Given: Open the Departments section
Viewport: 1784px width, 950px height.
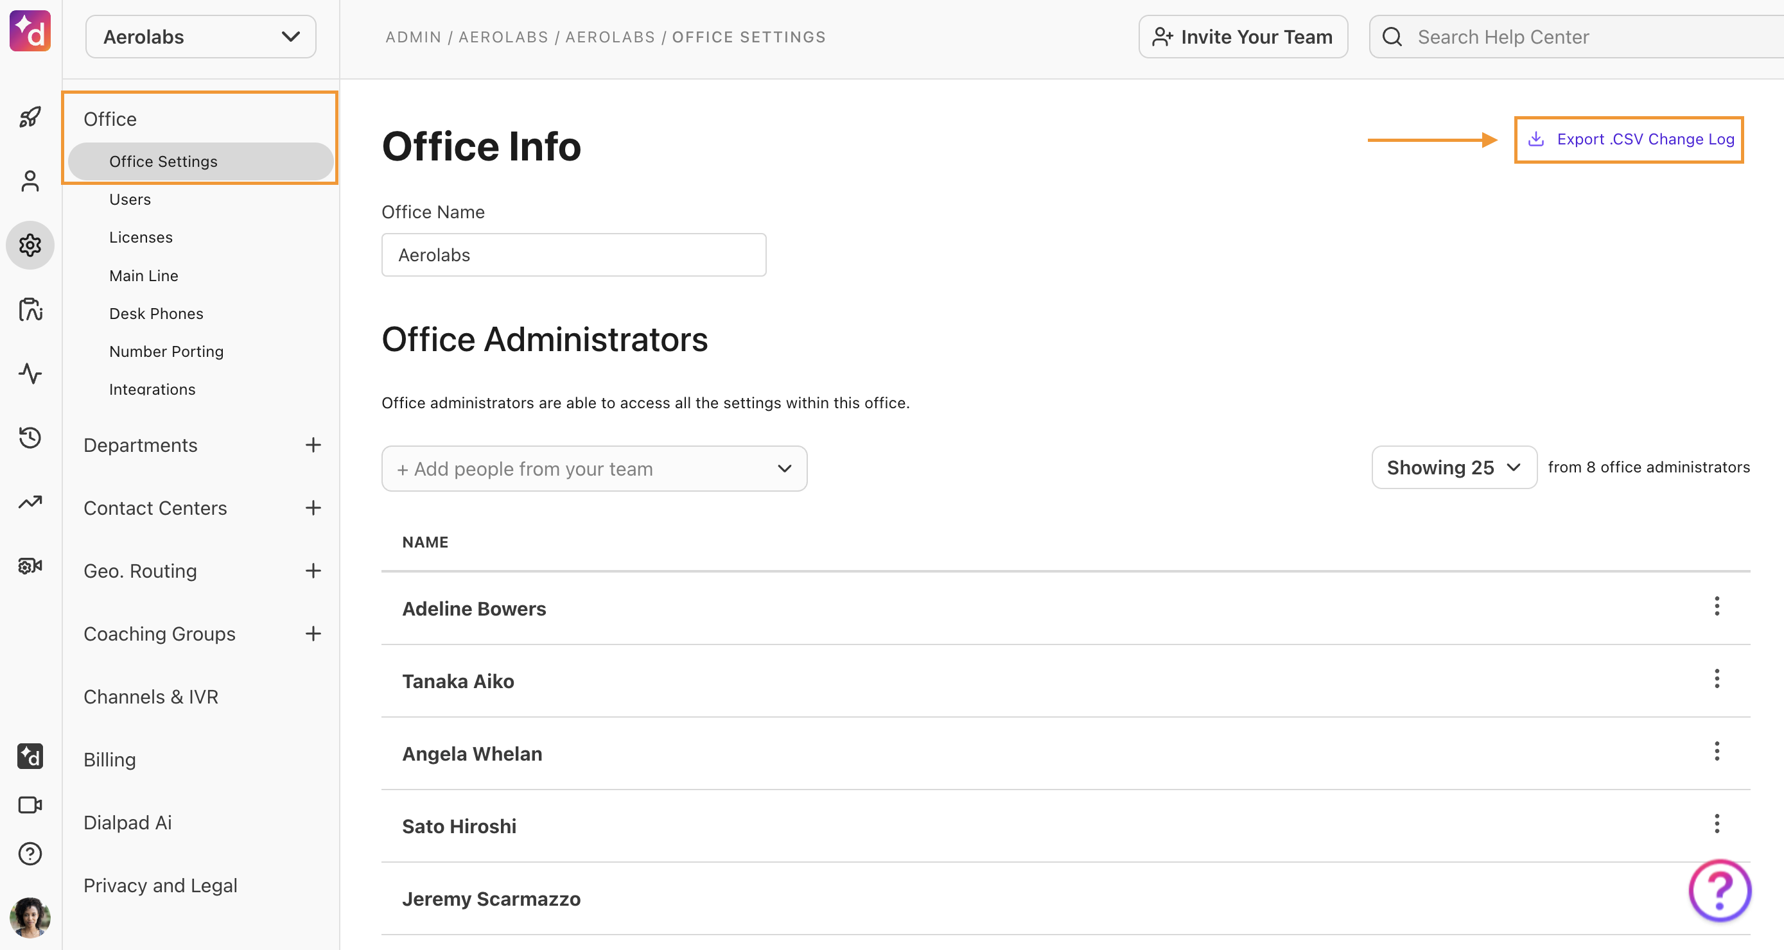Looking at the screenshot, I should (x=141, y=445).
